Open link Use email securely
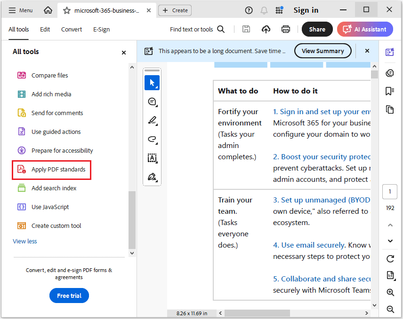 click(x=309, y=245)
